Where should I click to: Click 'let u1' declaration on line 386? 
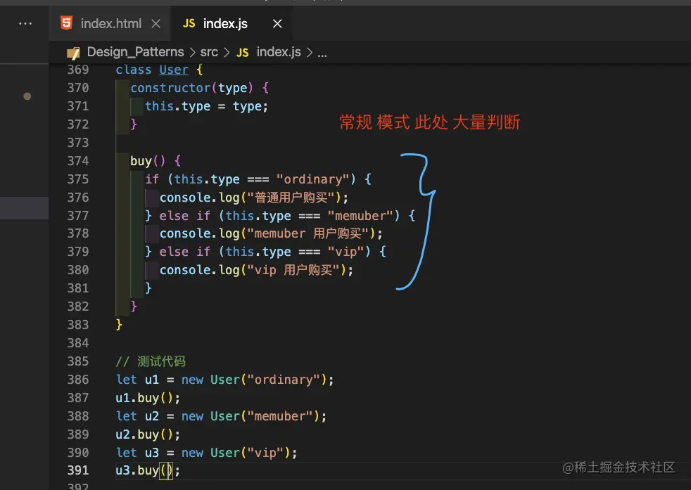click(x=137, y=380)
